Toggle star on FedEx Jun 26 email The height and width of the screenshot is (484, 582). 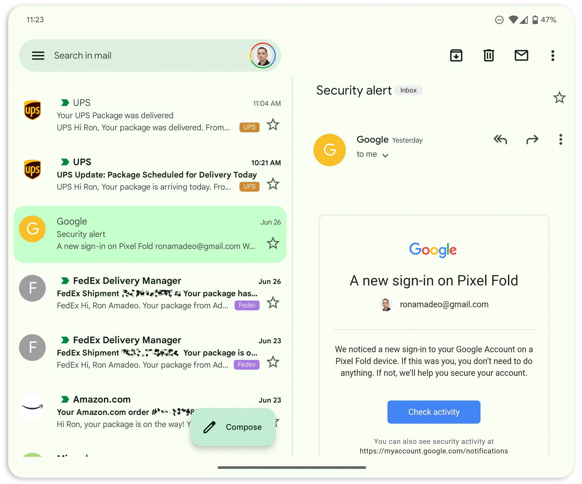[x=273, y=303]
